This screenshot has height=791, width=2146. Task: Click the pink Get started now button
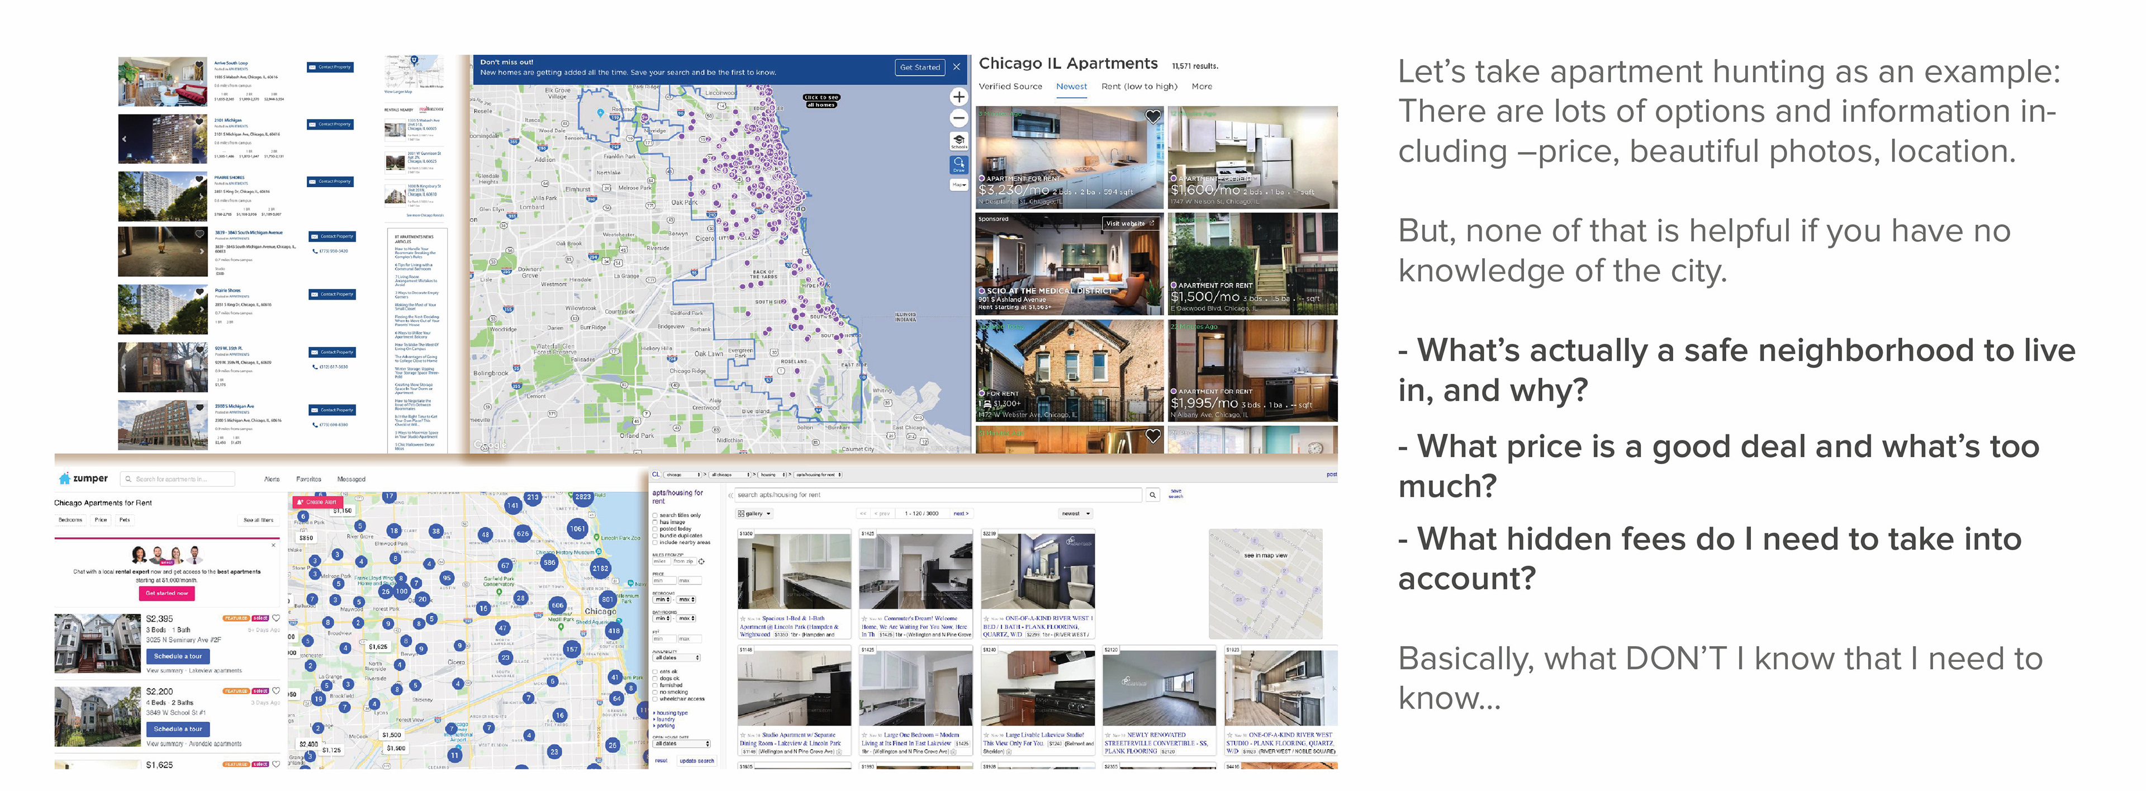[168, 594]
